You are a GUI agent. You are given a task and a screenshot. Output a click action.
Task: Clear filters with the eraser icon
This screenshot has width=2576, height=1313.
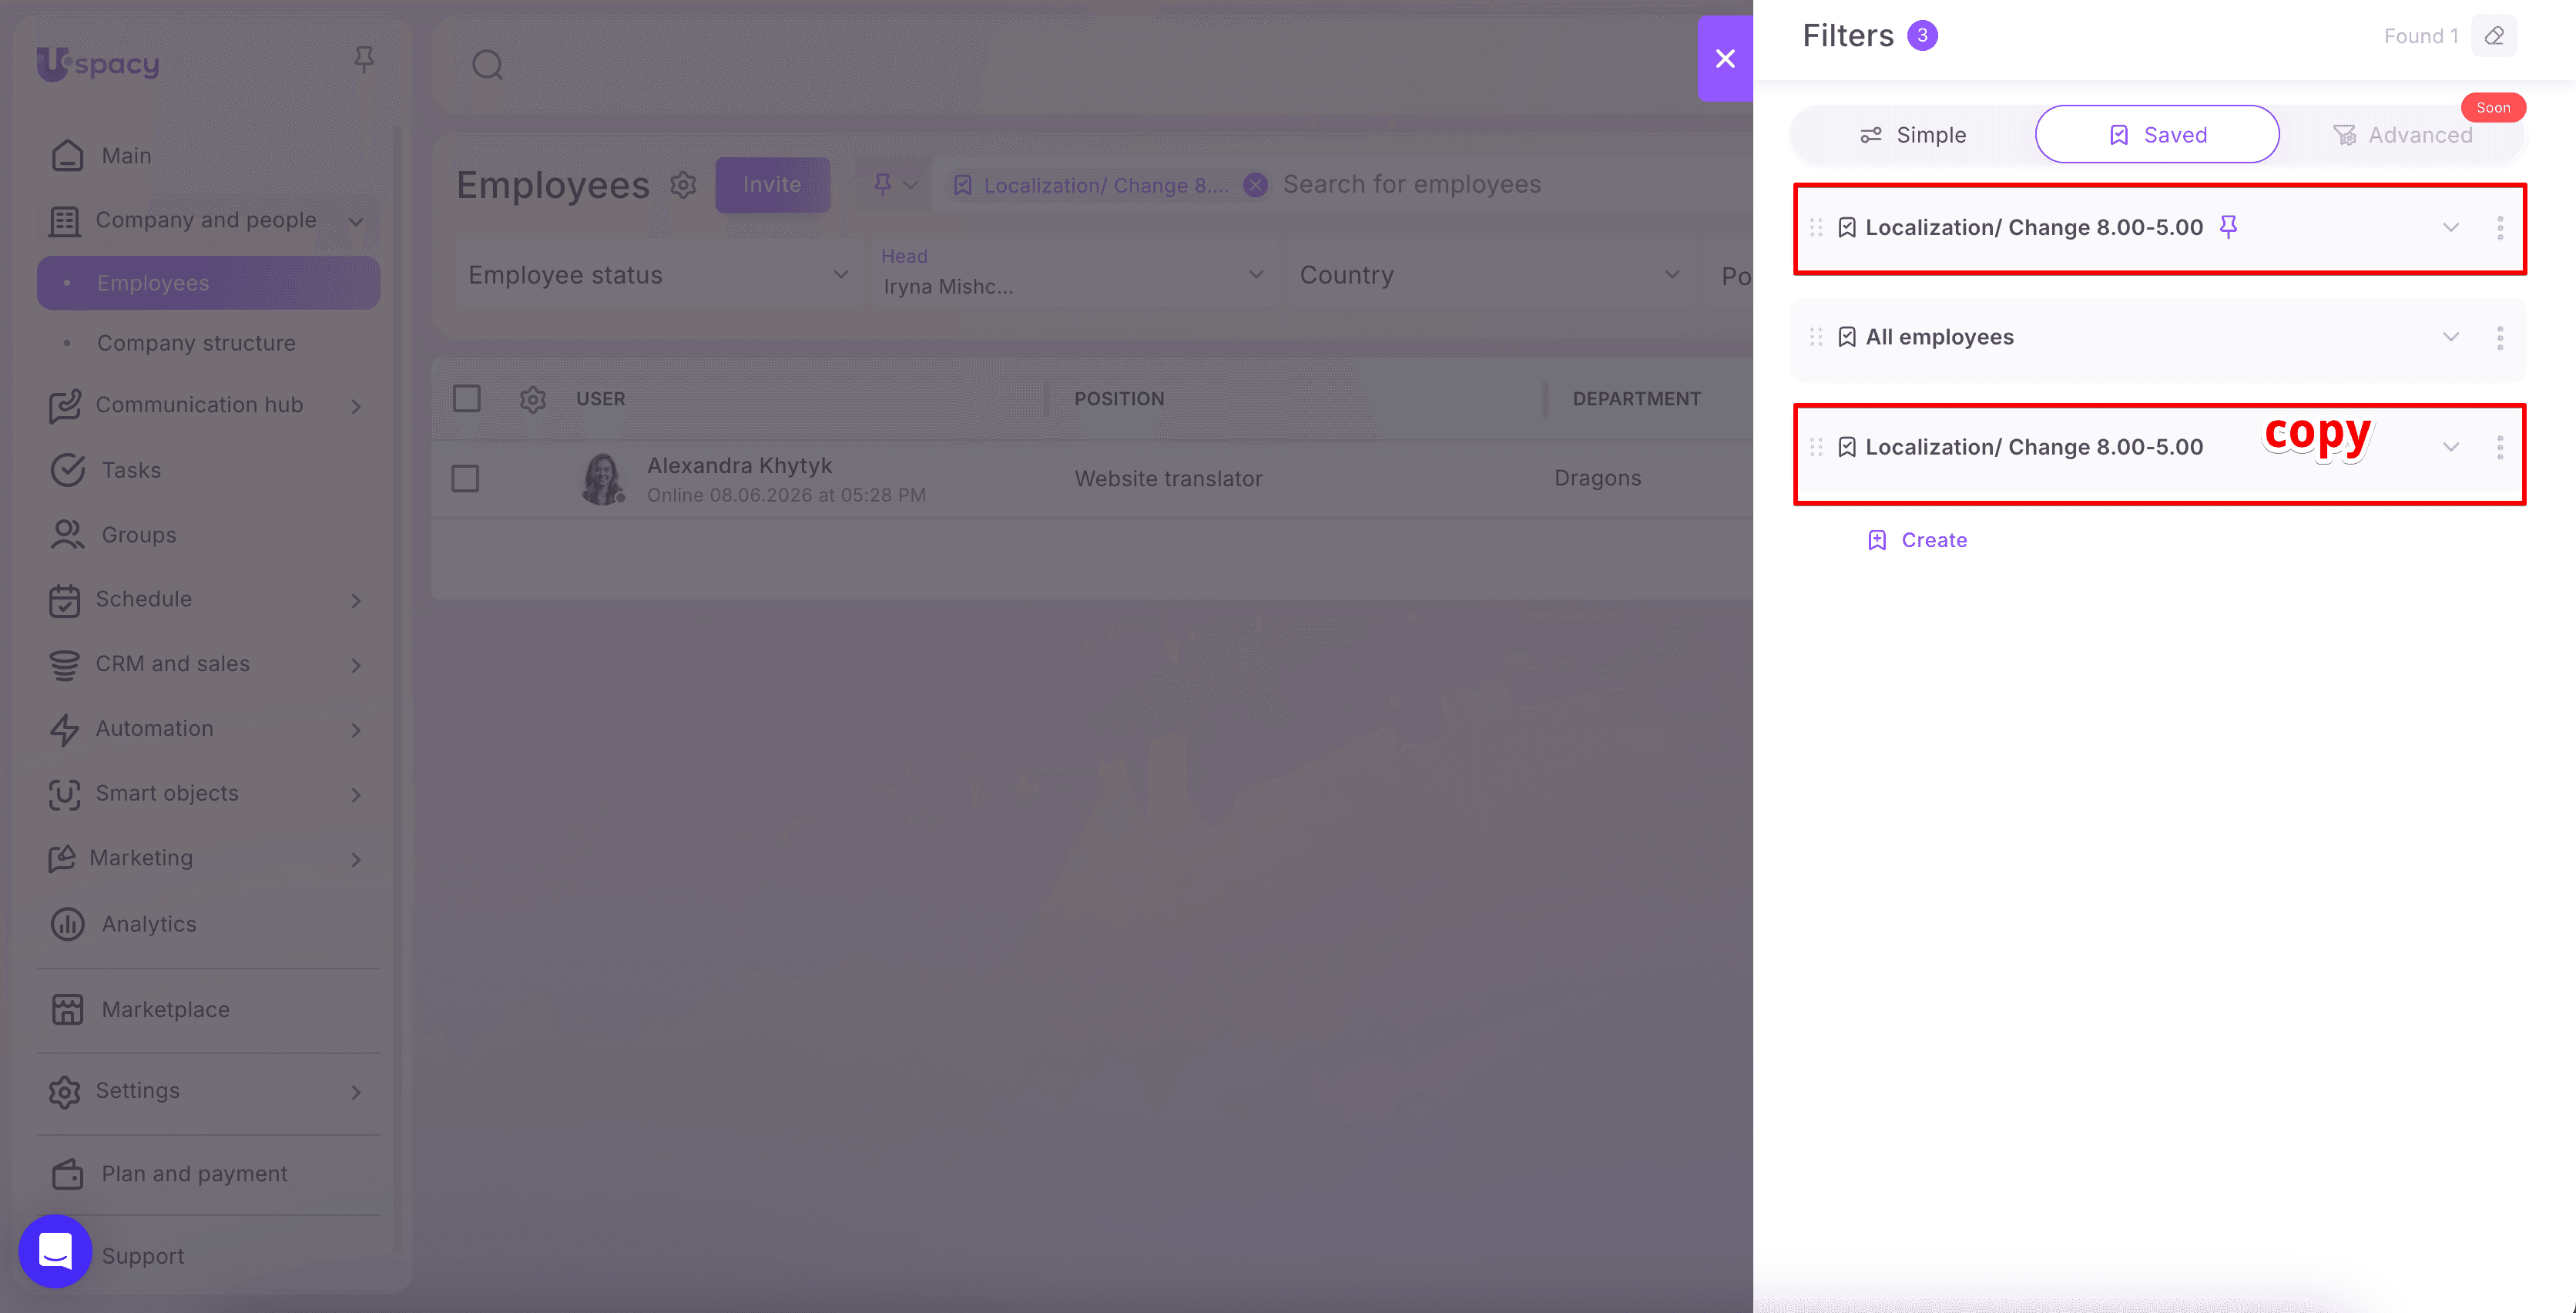click(2494, 36)
